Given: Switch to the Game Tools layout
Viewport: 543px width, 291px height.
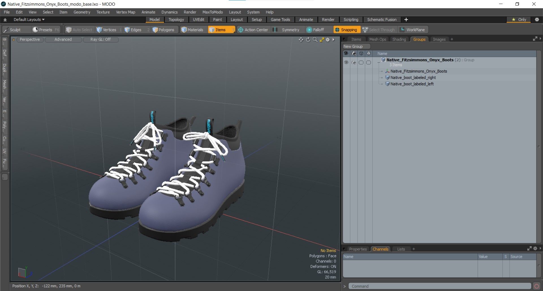Looking at the screenshot, I should (x=280, y=20).
